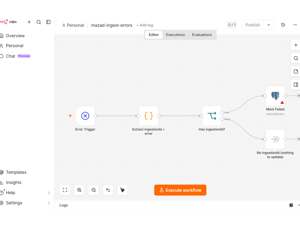The width and height of the screenshot is (300, 225).
Task: Select the Mark Failed Postgres node
Action: [275, 96]
